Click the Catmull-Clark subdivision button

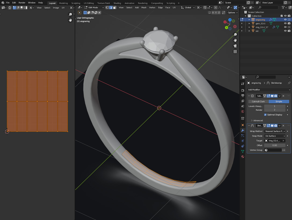point(258,101)
